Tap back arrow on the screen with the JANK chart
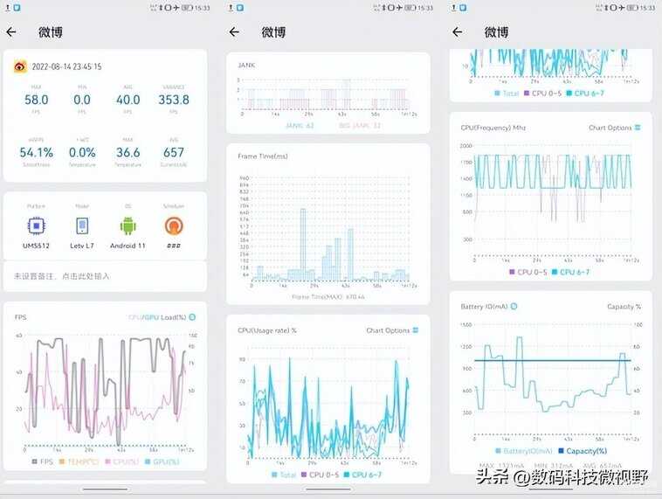662x499 pixels. point(234,31)
